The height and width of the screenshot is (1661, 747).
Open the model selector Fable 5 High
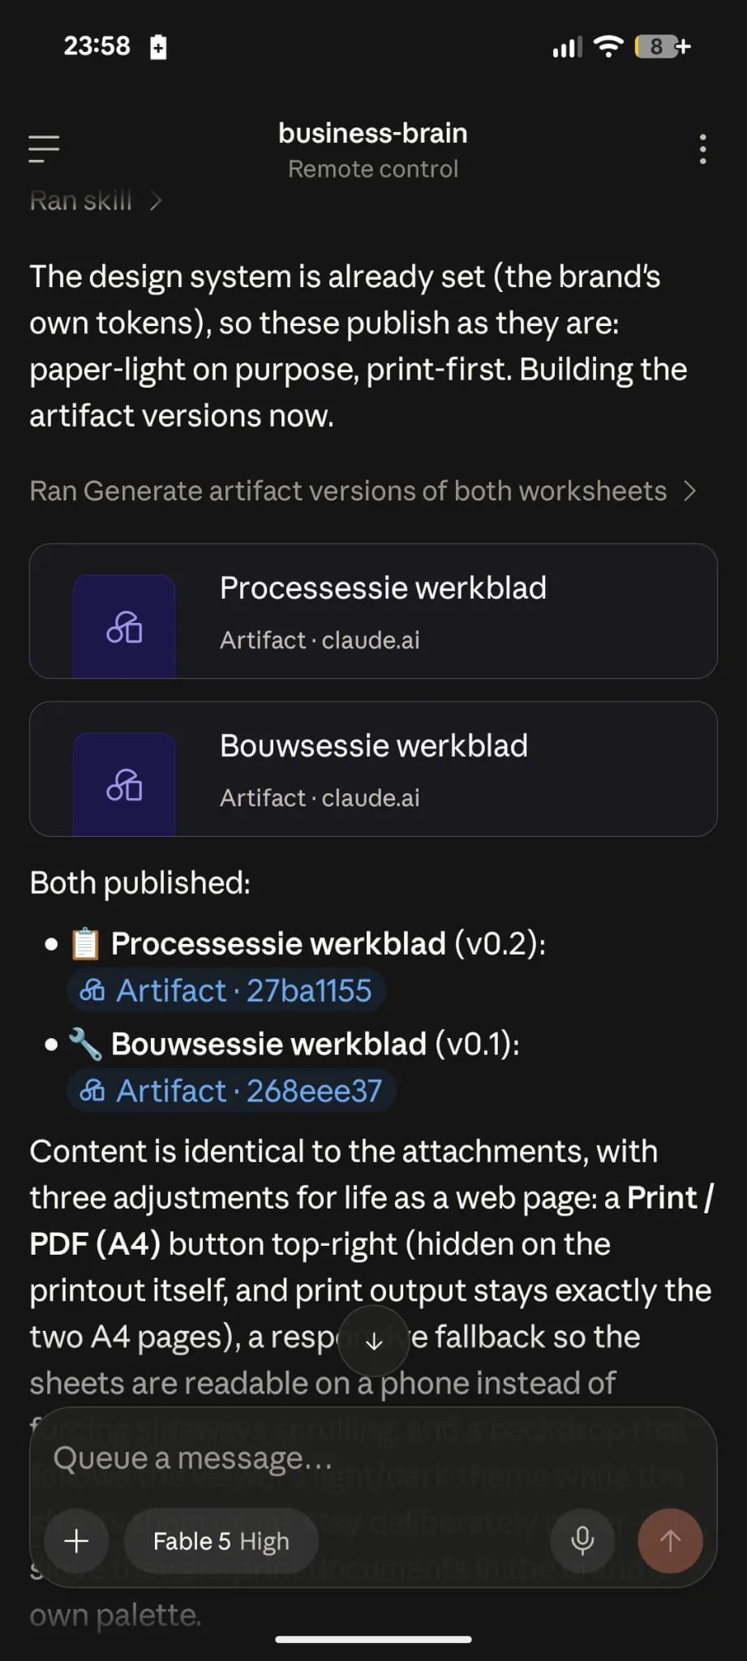pos(221,1541)
